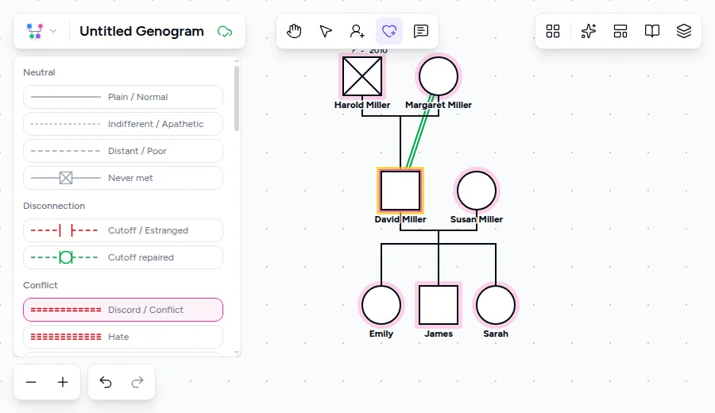Open the AI sparkle assistant
Viewport: 715px width, 413px height.
[x=588, y=31]
